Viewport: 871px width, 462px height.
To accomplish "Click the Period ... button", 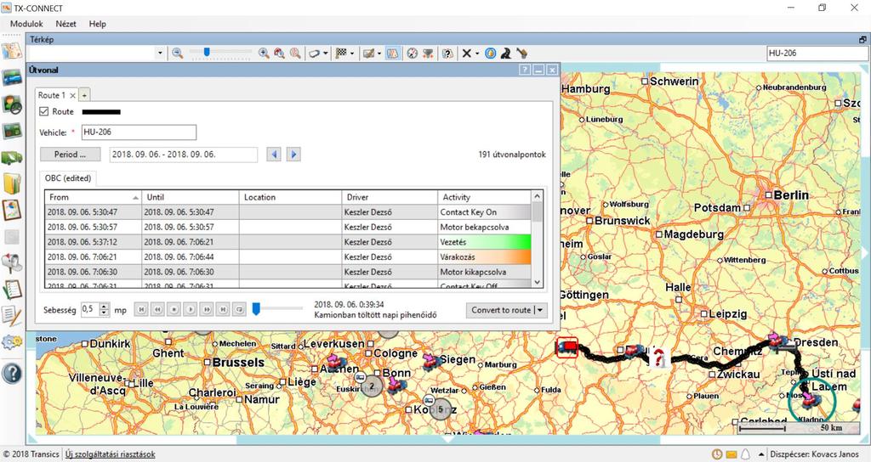I will 71,155.
